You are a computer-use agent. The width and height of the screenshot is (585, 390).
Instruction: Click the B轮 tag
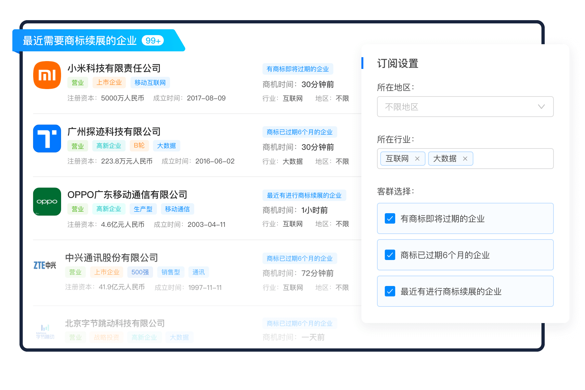139,146
